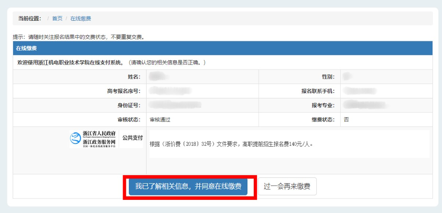442x213 pixels.
Task: Click the 浙江政务服务网 government logo
Action: point(93,139)
